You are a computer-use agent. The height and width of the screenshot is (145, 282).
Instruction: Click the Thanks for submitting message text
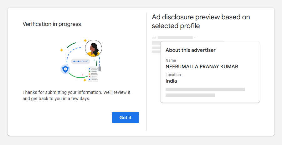tap(76, 95)
